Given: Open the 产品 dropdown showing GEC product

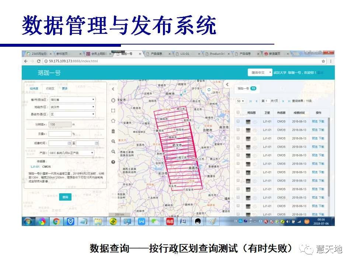Looking at the screenshot, I should tap(71, 153).
